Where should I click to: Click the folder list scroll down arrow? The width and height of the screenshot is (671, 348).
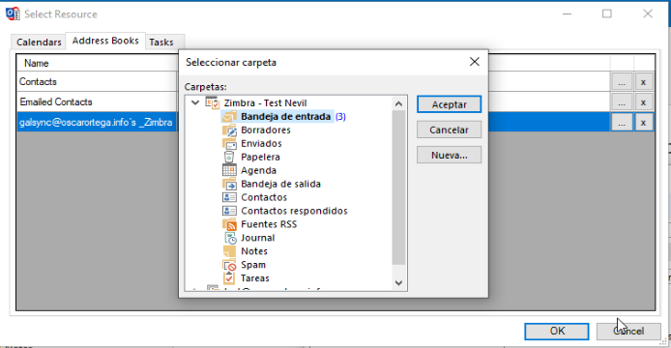pos(398,283)
